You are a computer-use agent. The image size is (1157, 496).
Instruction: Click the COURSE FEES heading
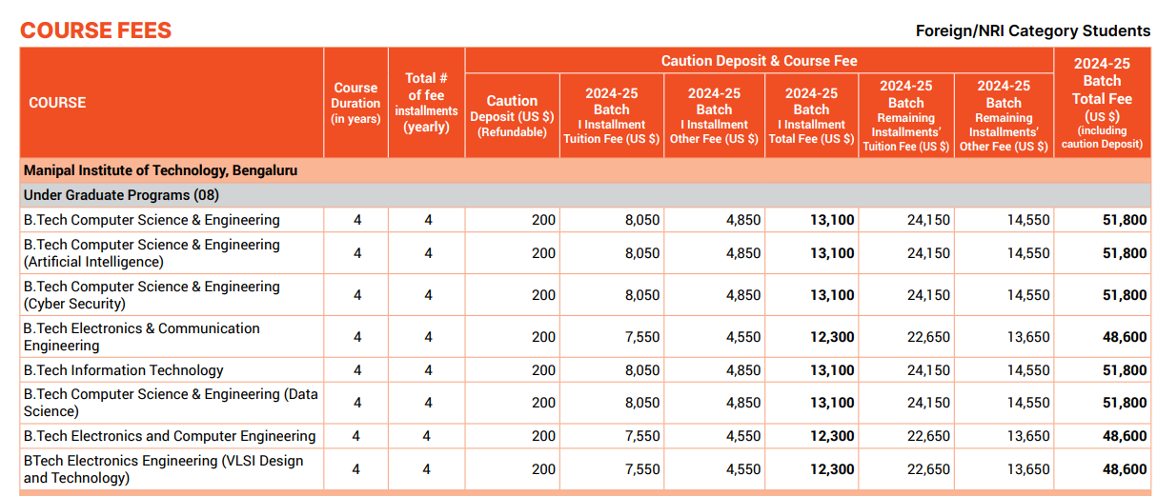[96, 30]
